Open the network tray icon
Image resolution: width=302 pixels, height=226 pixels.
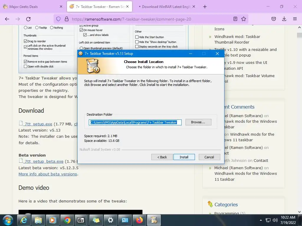[x=268, y=220]
